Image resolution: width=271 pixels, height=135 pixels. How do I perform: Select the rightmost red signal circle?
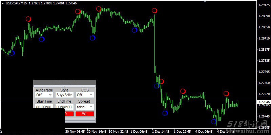226,93
